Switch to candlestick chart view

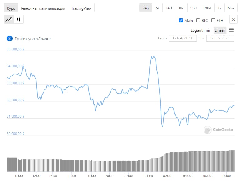pos(19,19)
